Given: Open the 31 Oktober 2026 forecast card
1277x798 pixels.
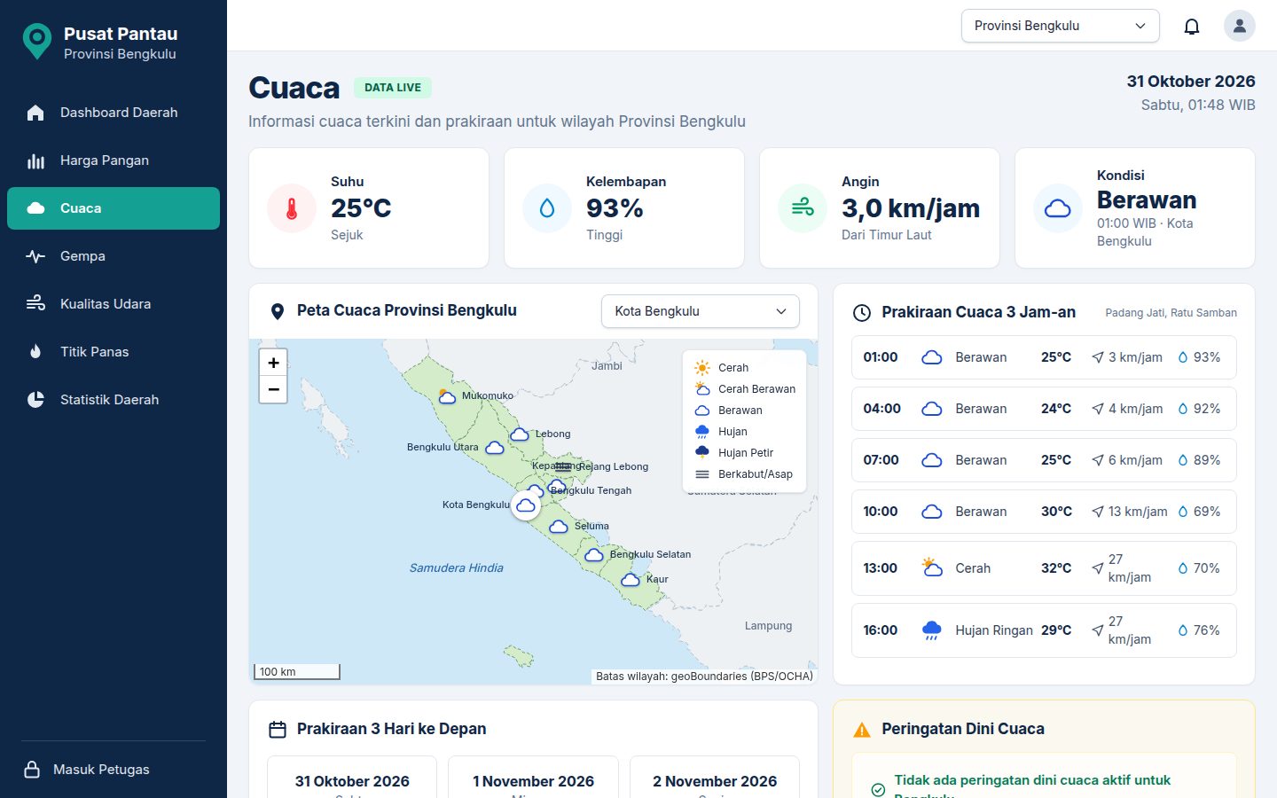Looking at the screenshot, I should tap(352, 778).
